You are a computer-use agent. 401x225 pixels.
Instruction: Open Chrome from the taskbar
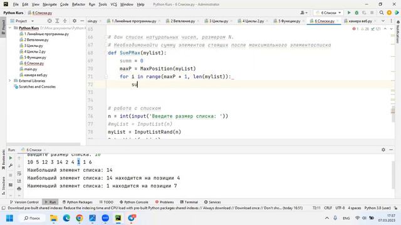pyautogui.click(x=80, y=218)
